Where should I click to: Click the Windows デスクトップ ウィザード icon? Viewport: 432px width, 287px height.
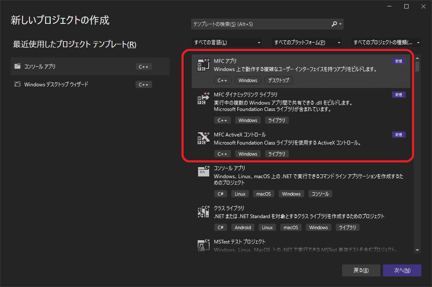tap(17, 84)
